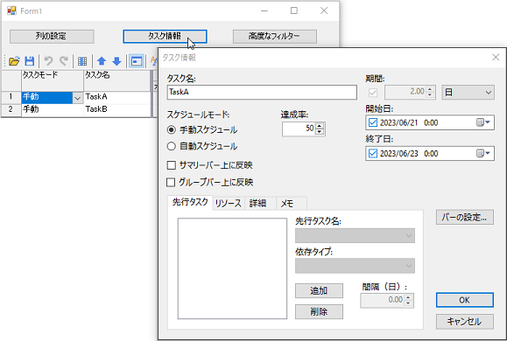This screenshot has height=341, width=507.
Task: Click the タスク情報 button in Form1
Action: click(x=165, y=36)
